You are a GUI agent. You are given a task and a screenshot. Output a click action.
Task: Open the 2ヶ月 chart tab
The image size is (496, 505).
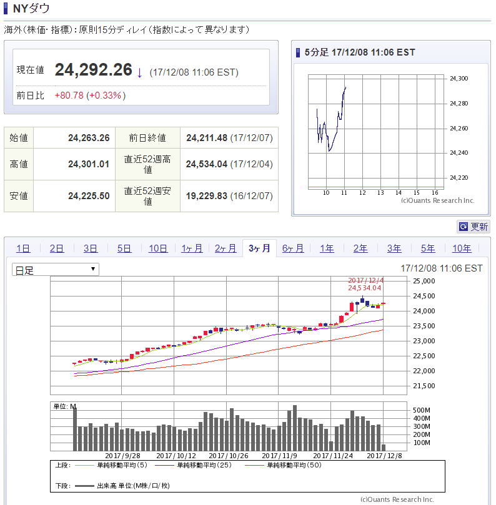click(x=226, y=248)
